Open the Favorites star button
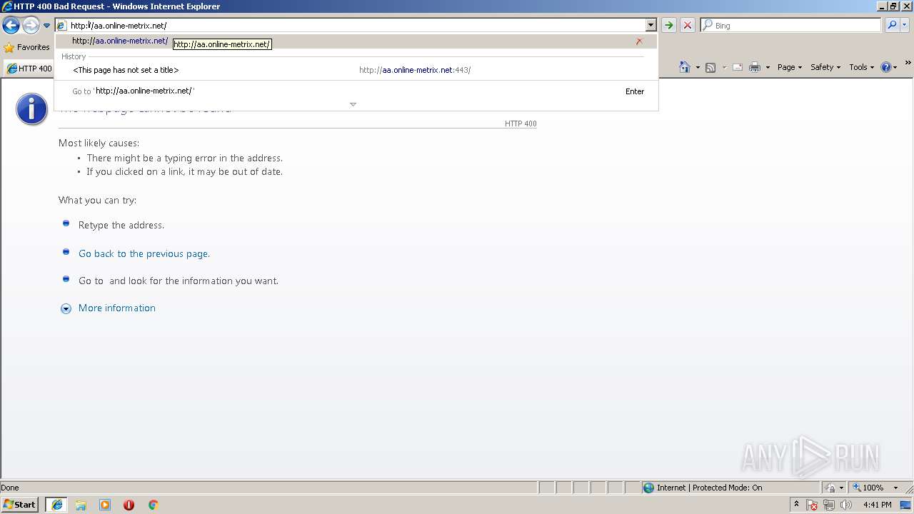Viewport: 914px width, 514px height. tap(27, 47)
